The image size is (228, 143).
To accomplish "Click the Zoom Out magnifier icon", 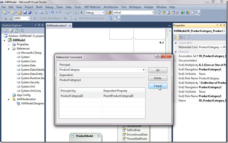I will pyautogui.click(x=10, y=18).
